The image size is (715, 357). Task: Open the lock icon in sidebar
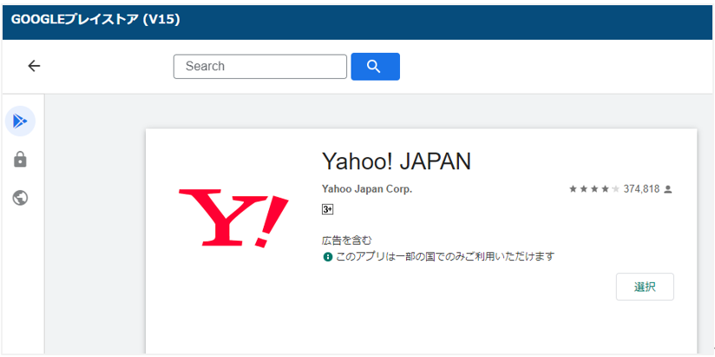[20, 159]
